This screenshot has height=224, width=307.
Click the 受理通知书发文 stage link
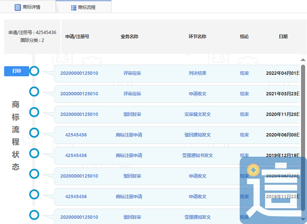[197, 155]
